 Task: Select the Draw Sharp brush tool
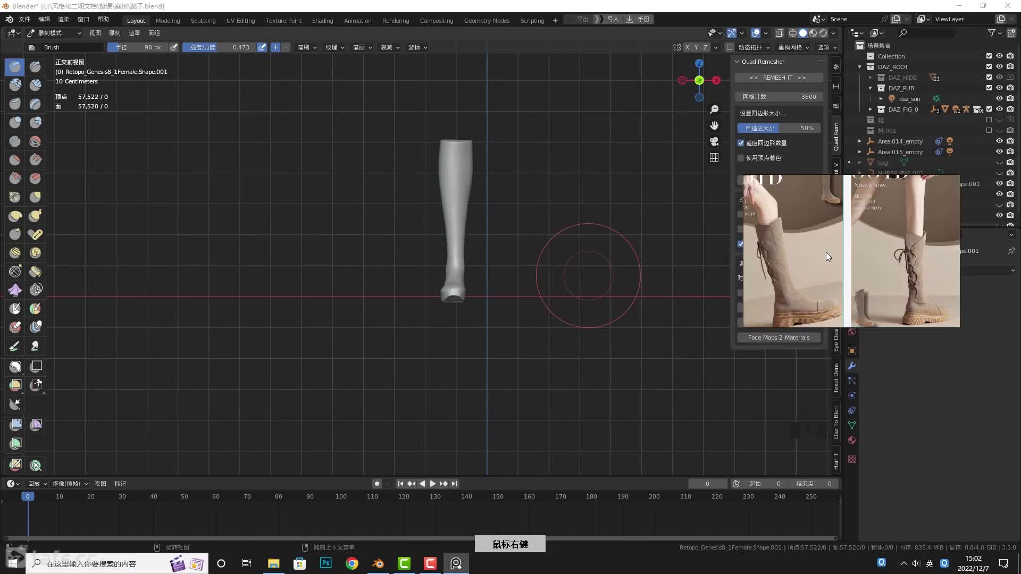click(35, 66)
